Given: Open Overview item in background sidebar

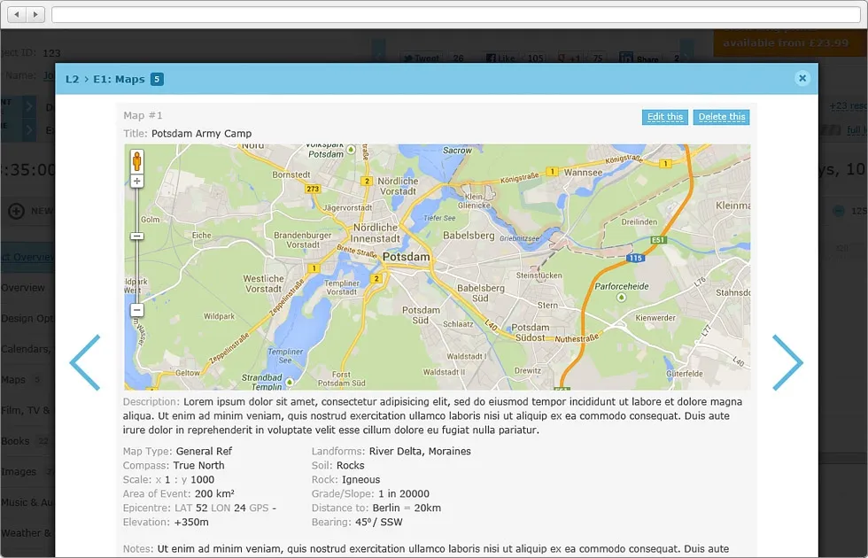Looking at the screenshot, I should point(23,288).
